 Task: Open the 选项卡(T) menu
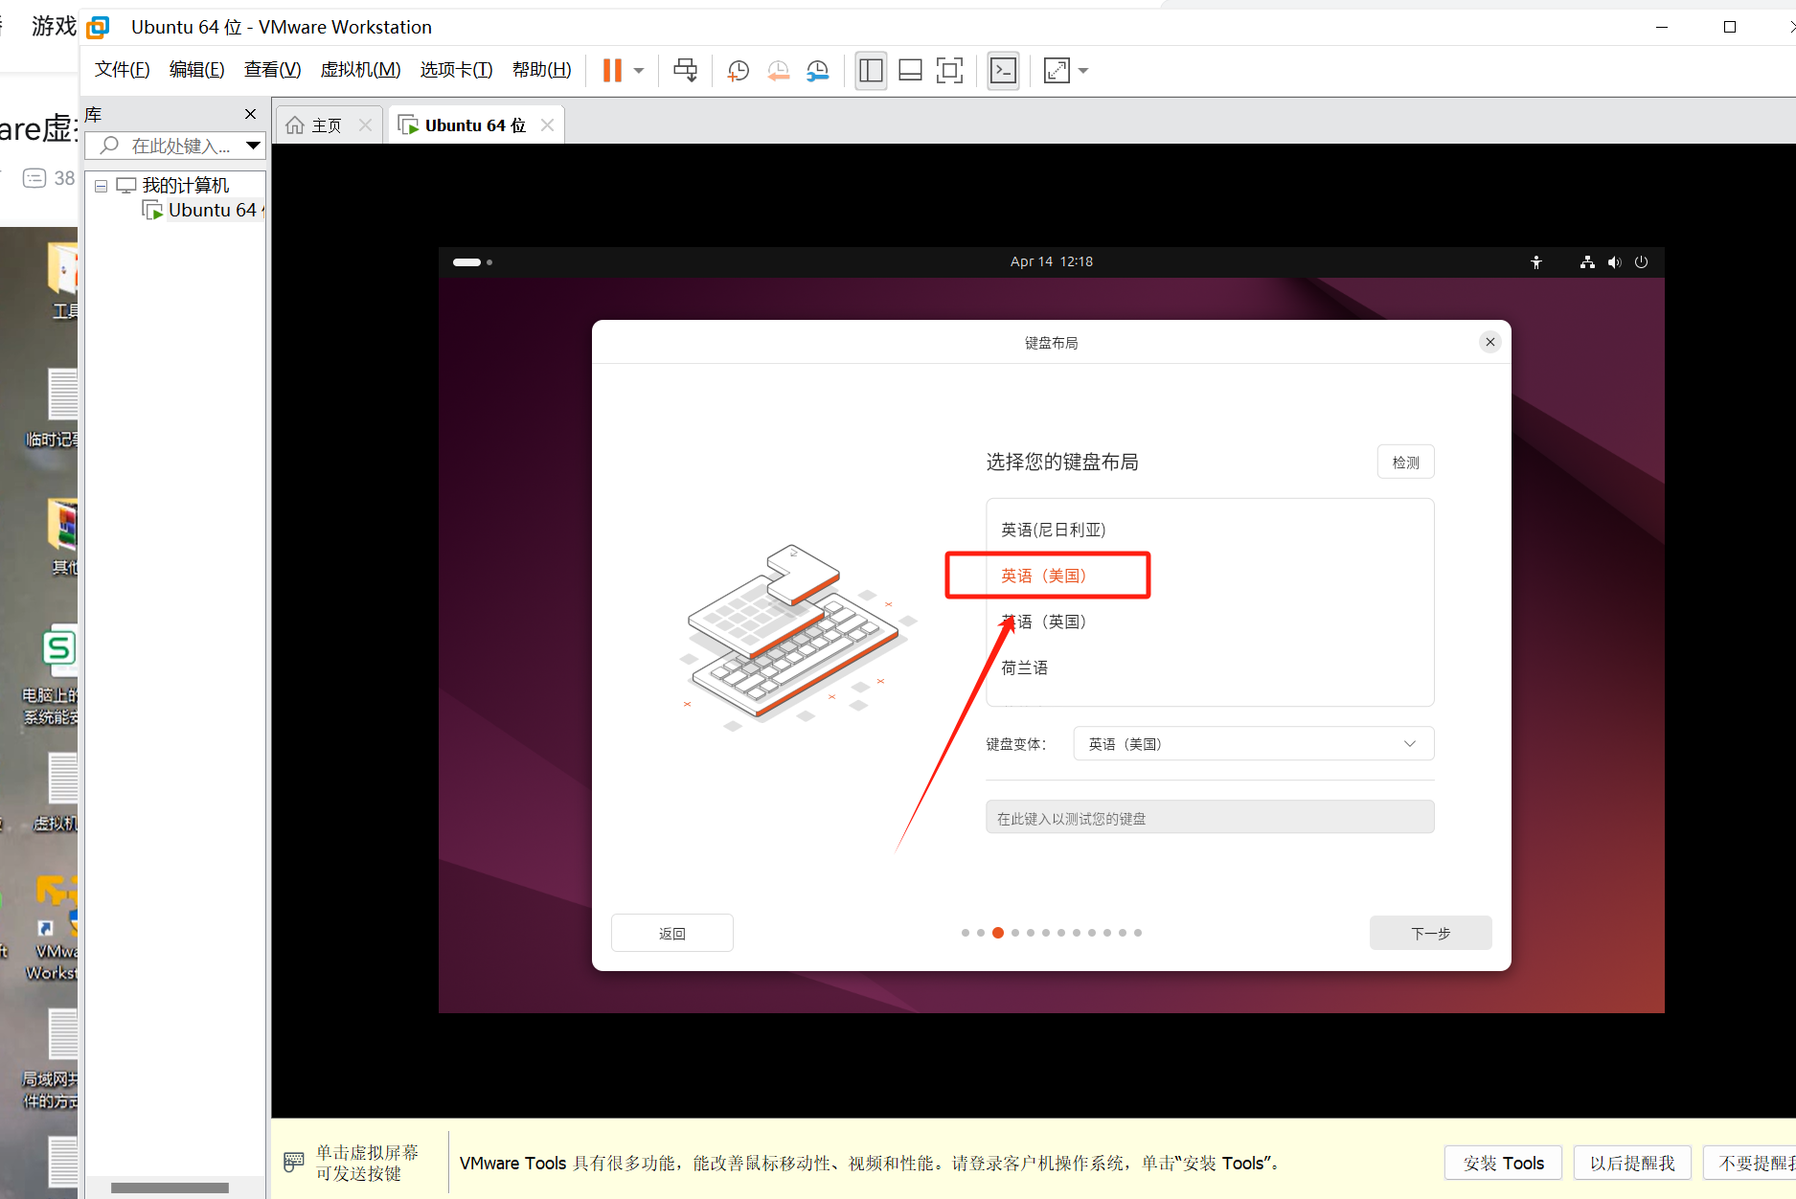point(456,69)
